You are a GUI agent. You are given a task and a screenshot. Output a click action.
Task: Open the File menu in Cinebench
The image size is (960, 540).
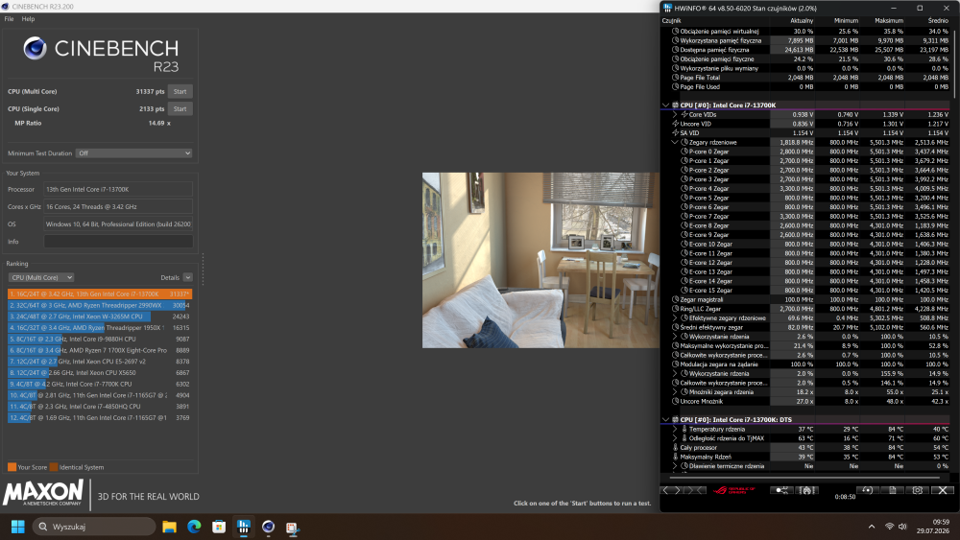pyautogui.click(x=10, y=19)
